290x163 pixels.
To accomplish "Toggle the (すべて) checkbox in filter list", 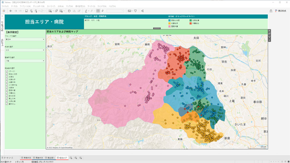I will [7, 71].
